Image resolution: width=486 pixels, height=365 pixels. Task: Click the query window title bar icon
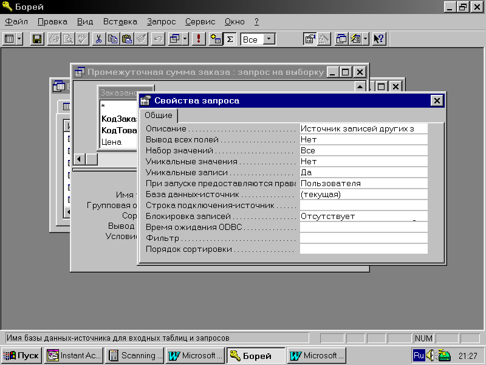80,72
